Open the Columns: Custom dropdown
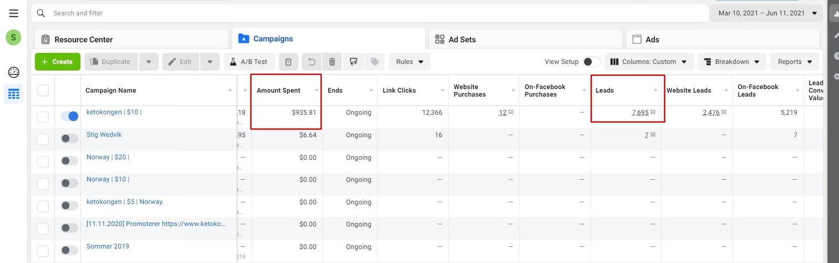The height and width of the screenshot is (263, 839). tap(649, 62)
